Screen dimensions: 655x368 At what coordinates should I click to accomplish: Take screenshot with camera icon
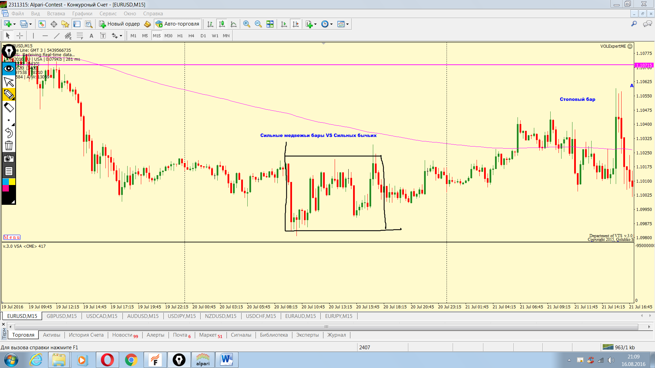9,158
